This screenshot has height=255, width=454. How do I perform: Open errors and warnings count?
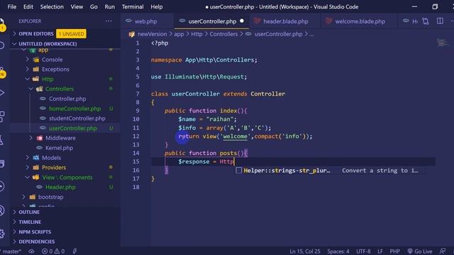point(53,251)
